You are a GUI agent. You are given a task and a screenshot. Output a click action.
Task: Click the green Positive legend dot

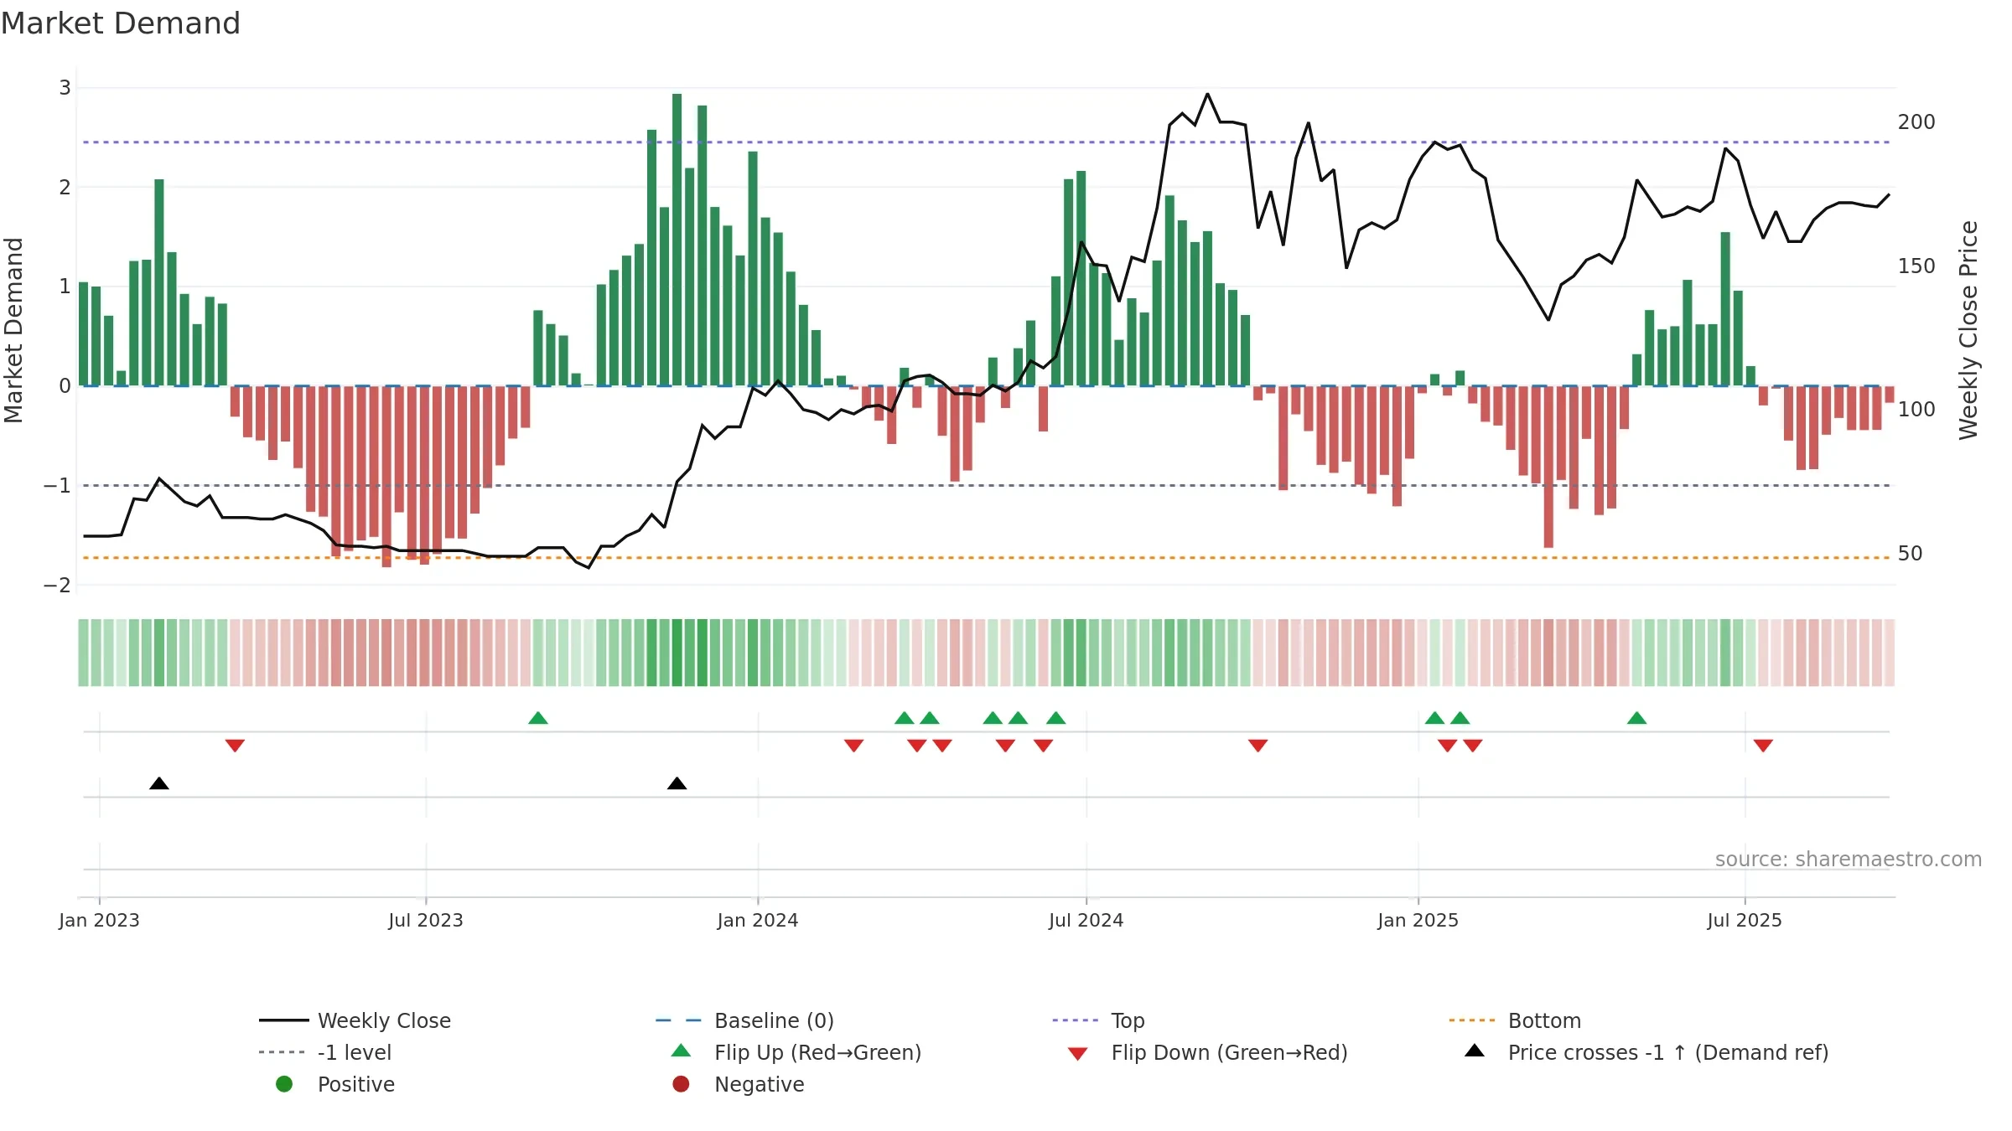coord(284,1084)
